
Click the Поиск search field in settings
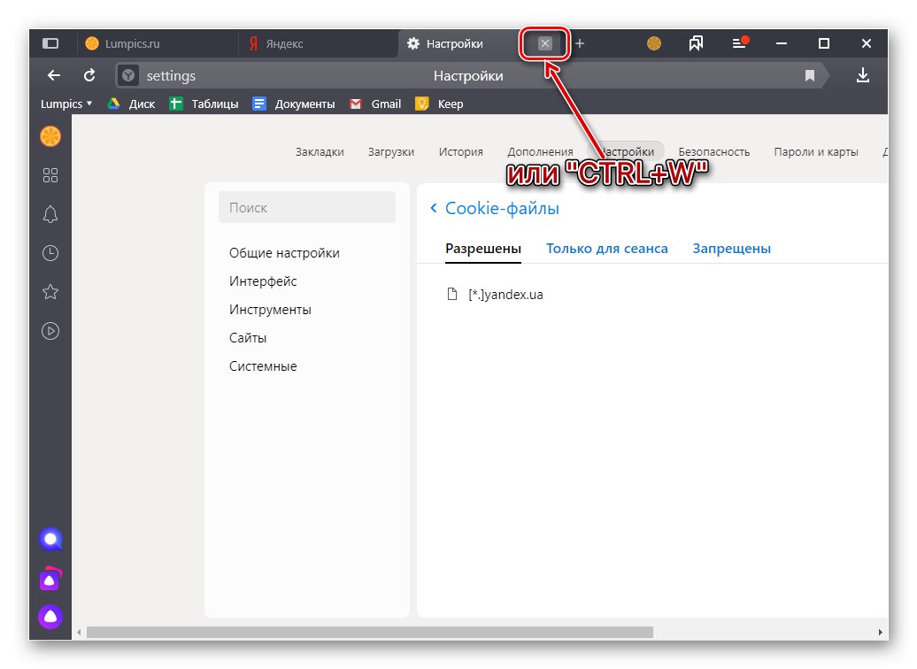306,207
